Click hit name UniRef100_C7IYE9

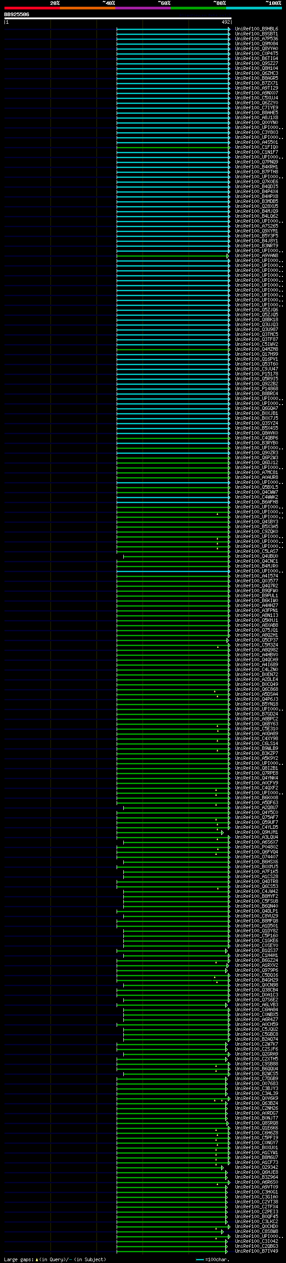(256, 108)
